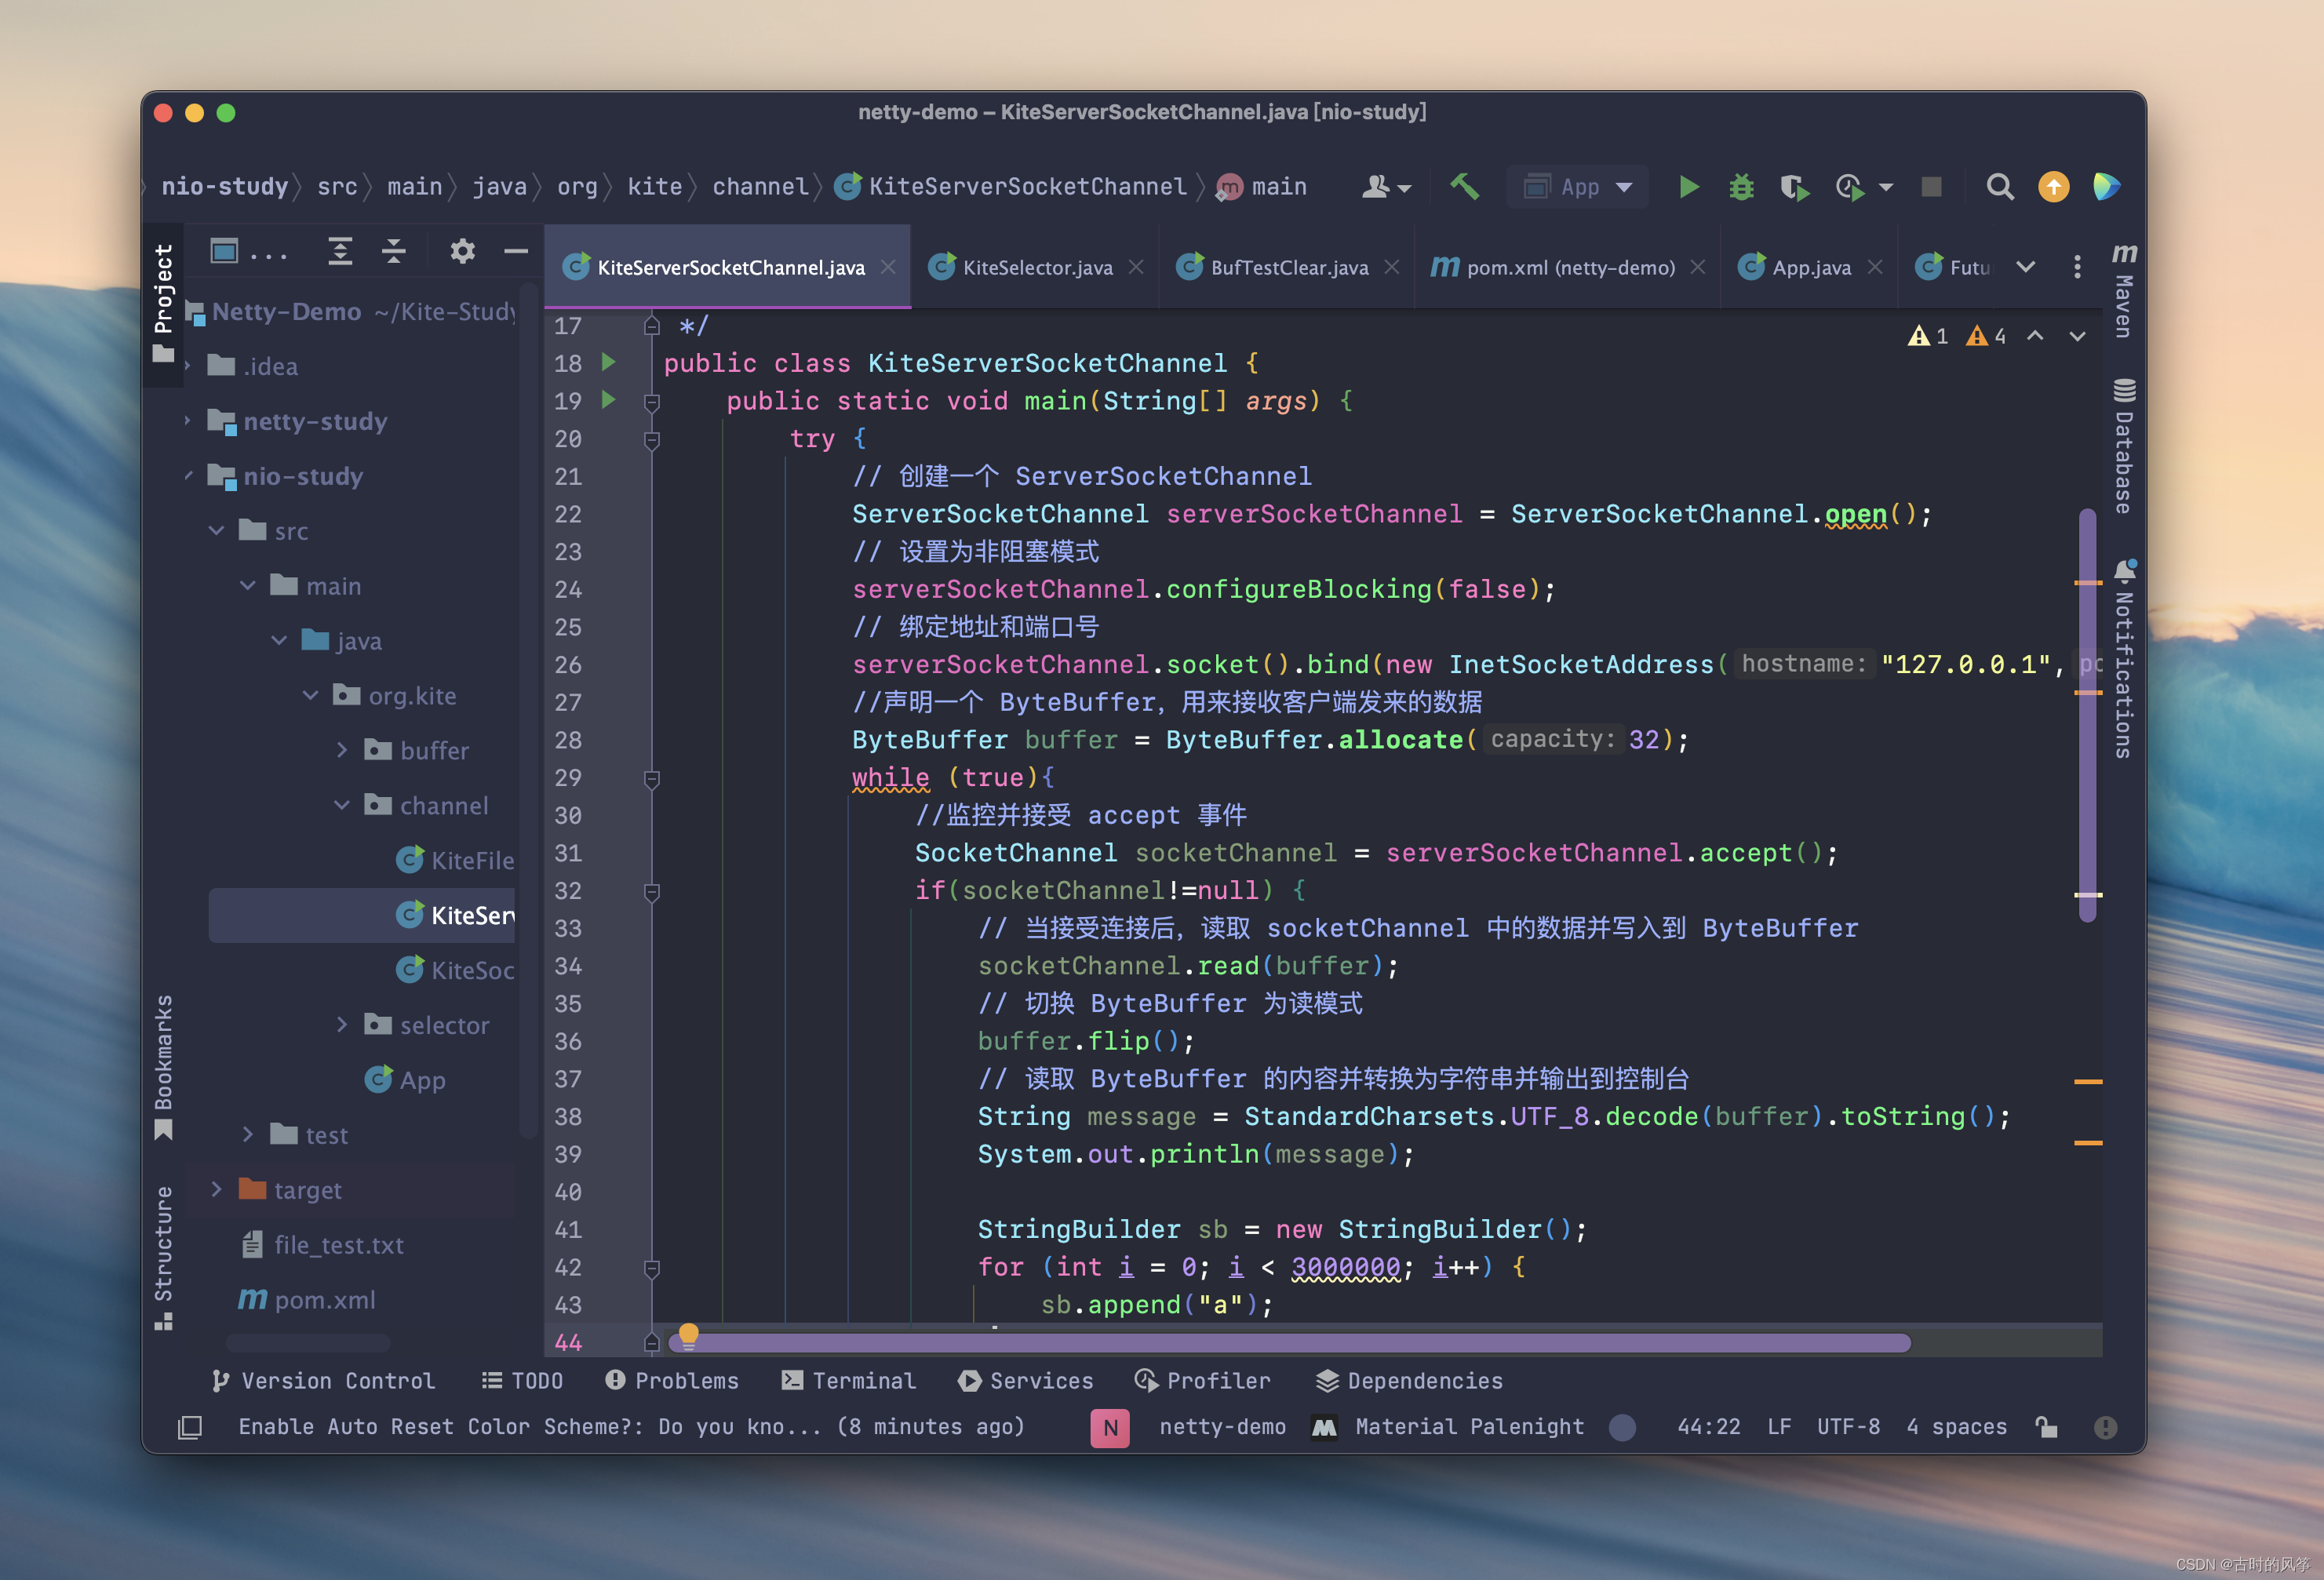Collapse all items in Project panel

pyautogui.click(x=394, y=251)
